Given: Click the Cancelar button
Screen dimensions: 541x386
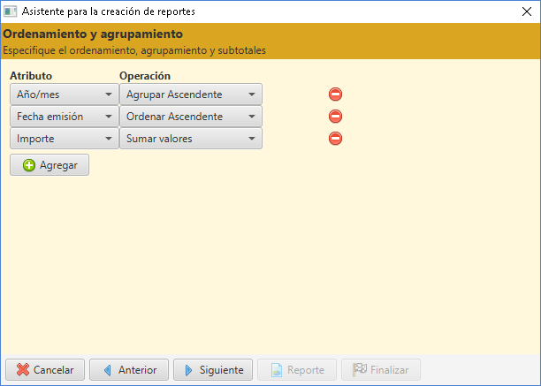Looking at the screenshot, I should coord(45,370).
